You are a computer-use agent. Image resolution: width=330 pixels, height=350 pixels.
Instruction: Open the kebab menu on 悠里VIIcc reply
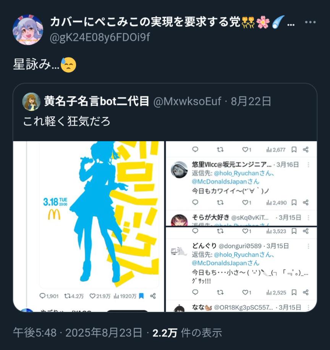pyautogui.click(x=308, y=165)
